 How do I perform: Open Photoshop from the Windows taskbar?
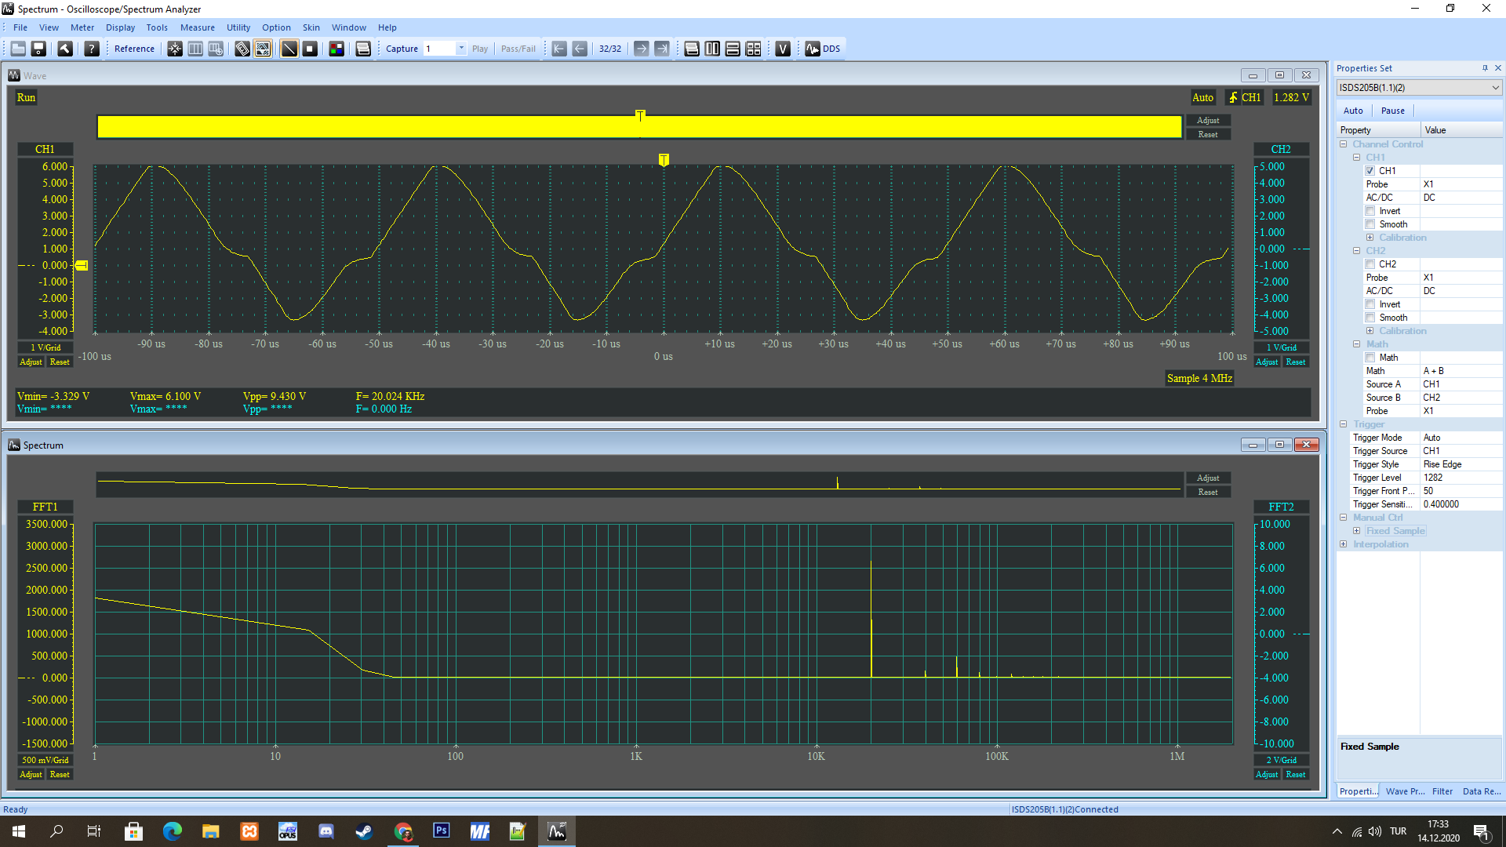[x=442, y=831]
